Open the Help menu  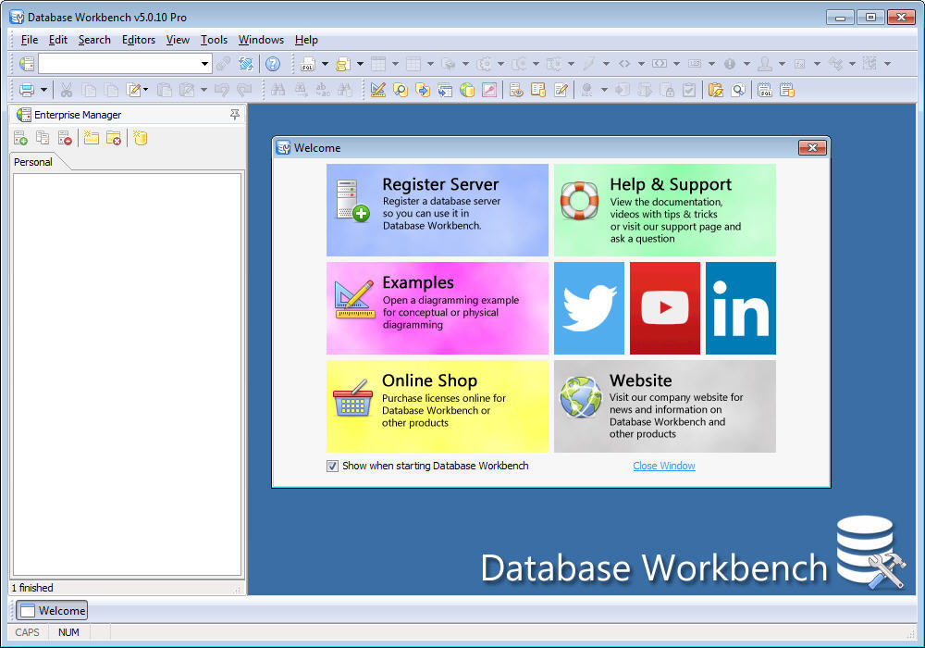pos(306,40)
